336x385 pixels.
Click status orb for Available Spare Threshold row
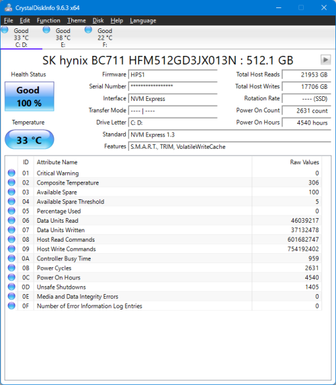[x=11, y=201]
